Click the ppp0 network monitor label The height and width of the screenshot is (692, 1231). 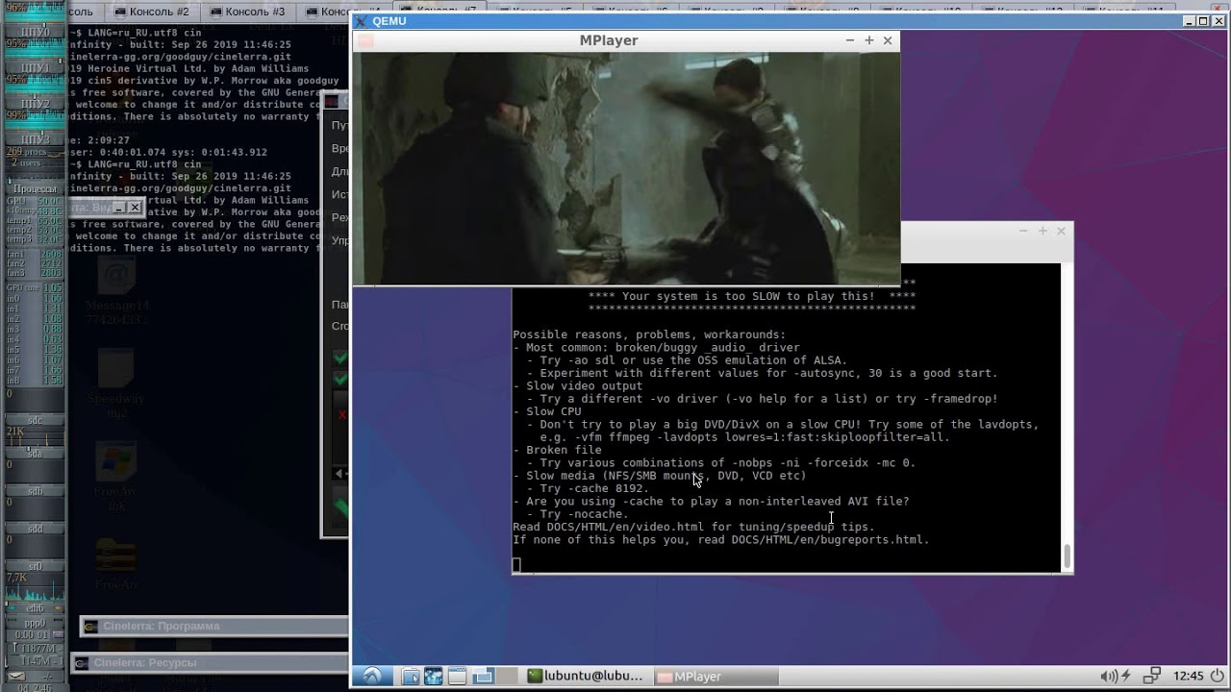click(35, 623)
